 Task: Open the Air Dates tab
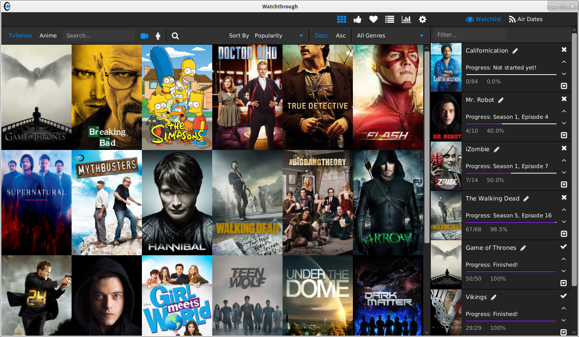point(526,19)
